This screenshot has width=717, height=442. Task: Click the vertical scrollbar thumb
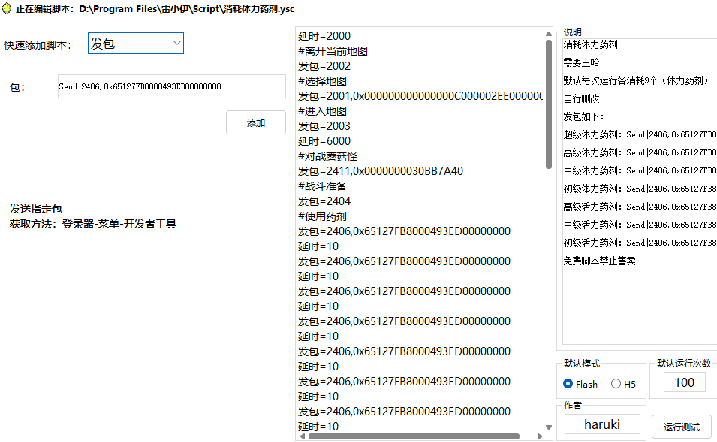[x=548, y=104]
